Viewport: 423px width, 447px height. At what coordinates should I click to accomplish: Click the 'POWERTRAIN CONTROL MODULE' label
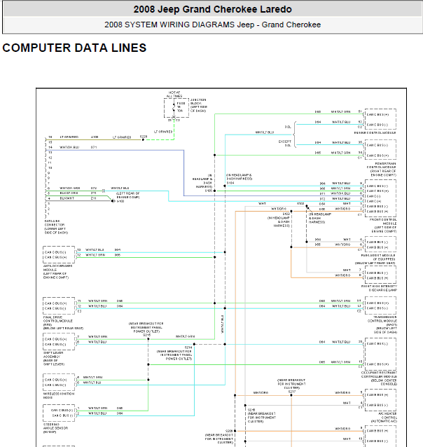tap(381, 165)
